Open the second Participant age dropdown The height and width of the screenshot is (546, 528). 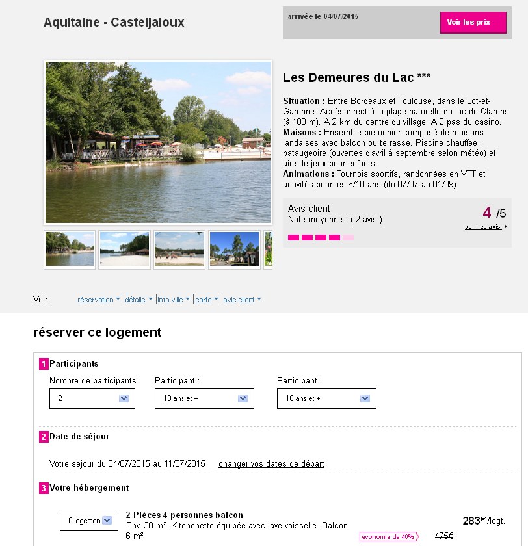326,398
